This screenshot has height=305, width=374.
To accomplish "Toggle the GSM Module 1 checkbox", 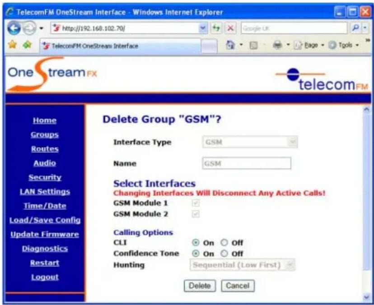I will click(x=196, y=203).
